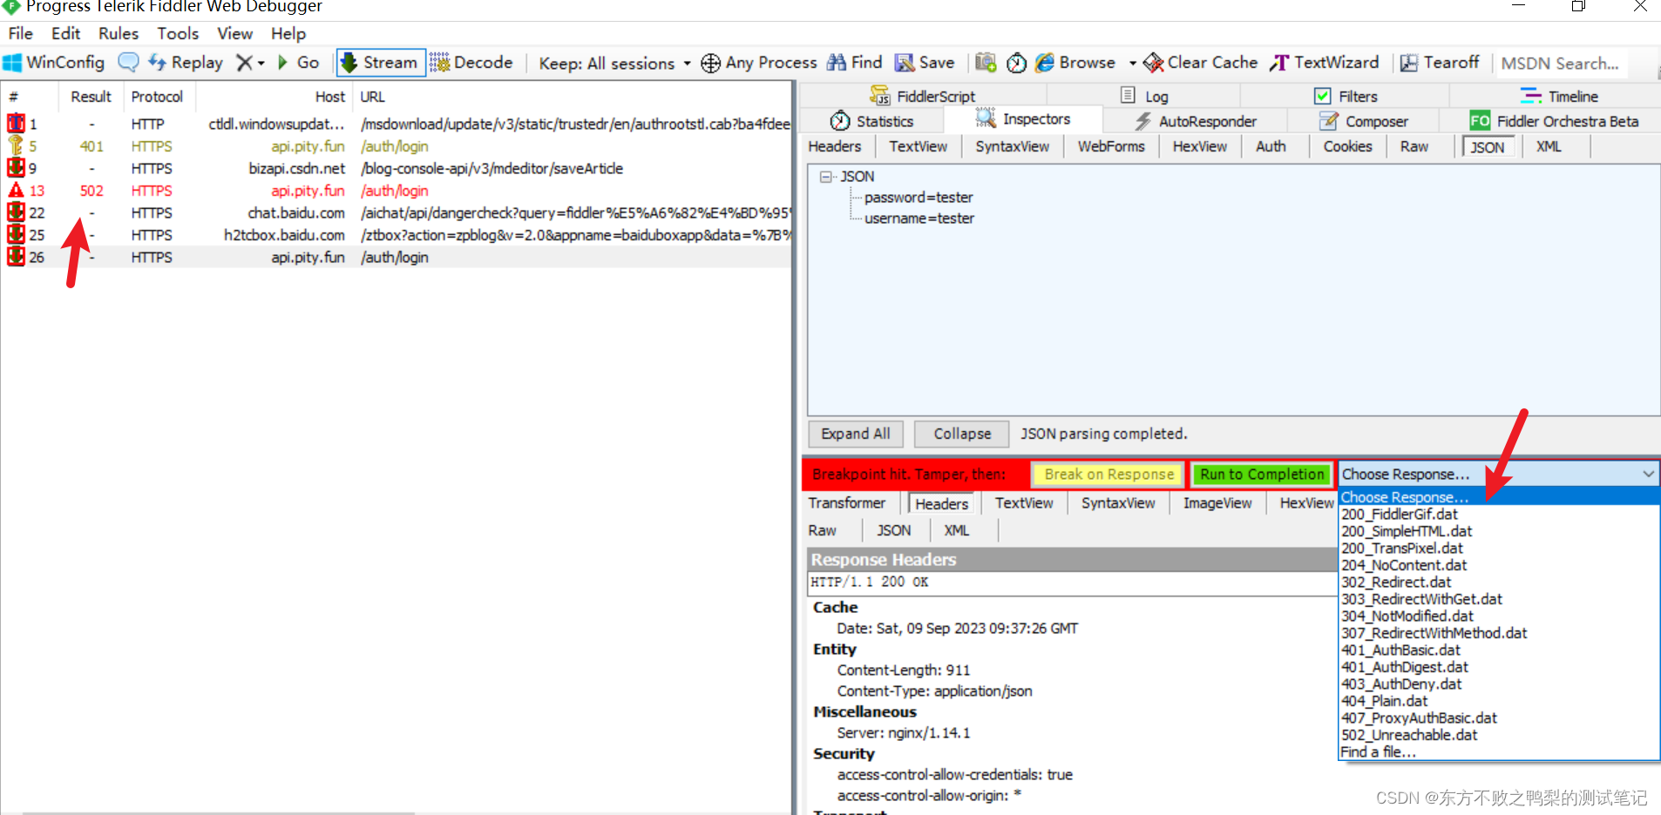Viewport: 1661px width, 815px height.
Task: Click the camera screenshot icon
Action: click(x=985, y=63)
